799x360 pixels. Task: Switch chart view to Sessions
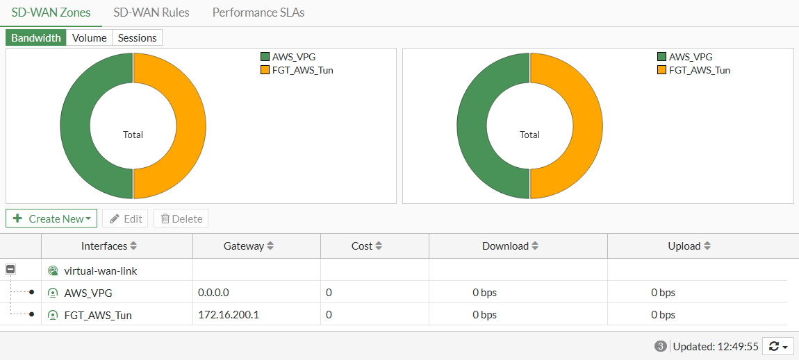click(x=137, y=37)
